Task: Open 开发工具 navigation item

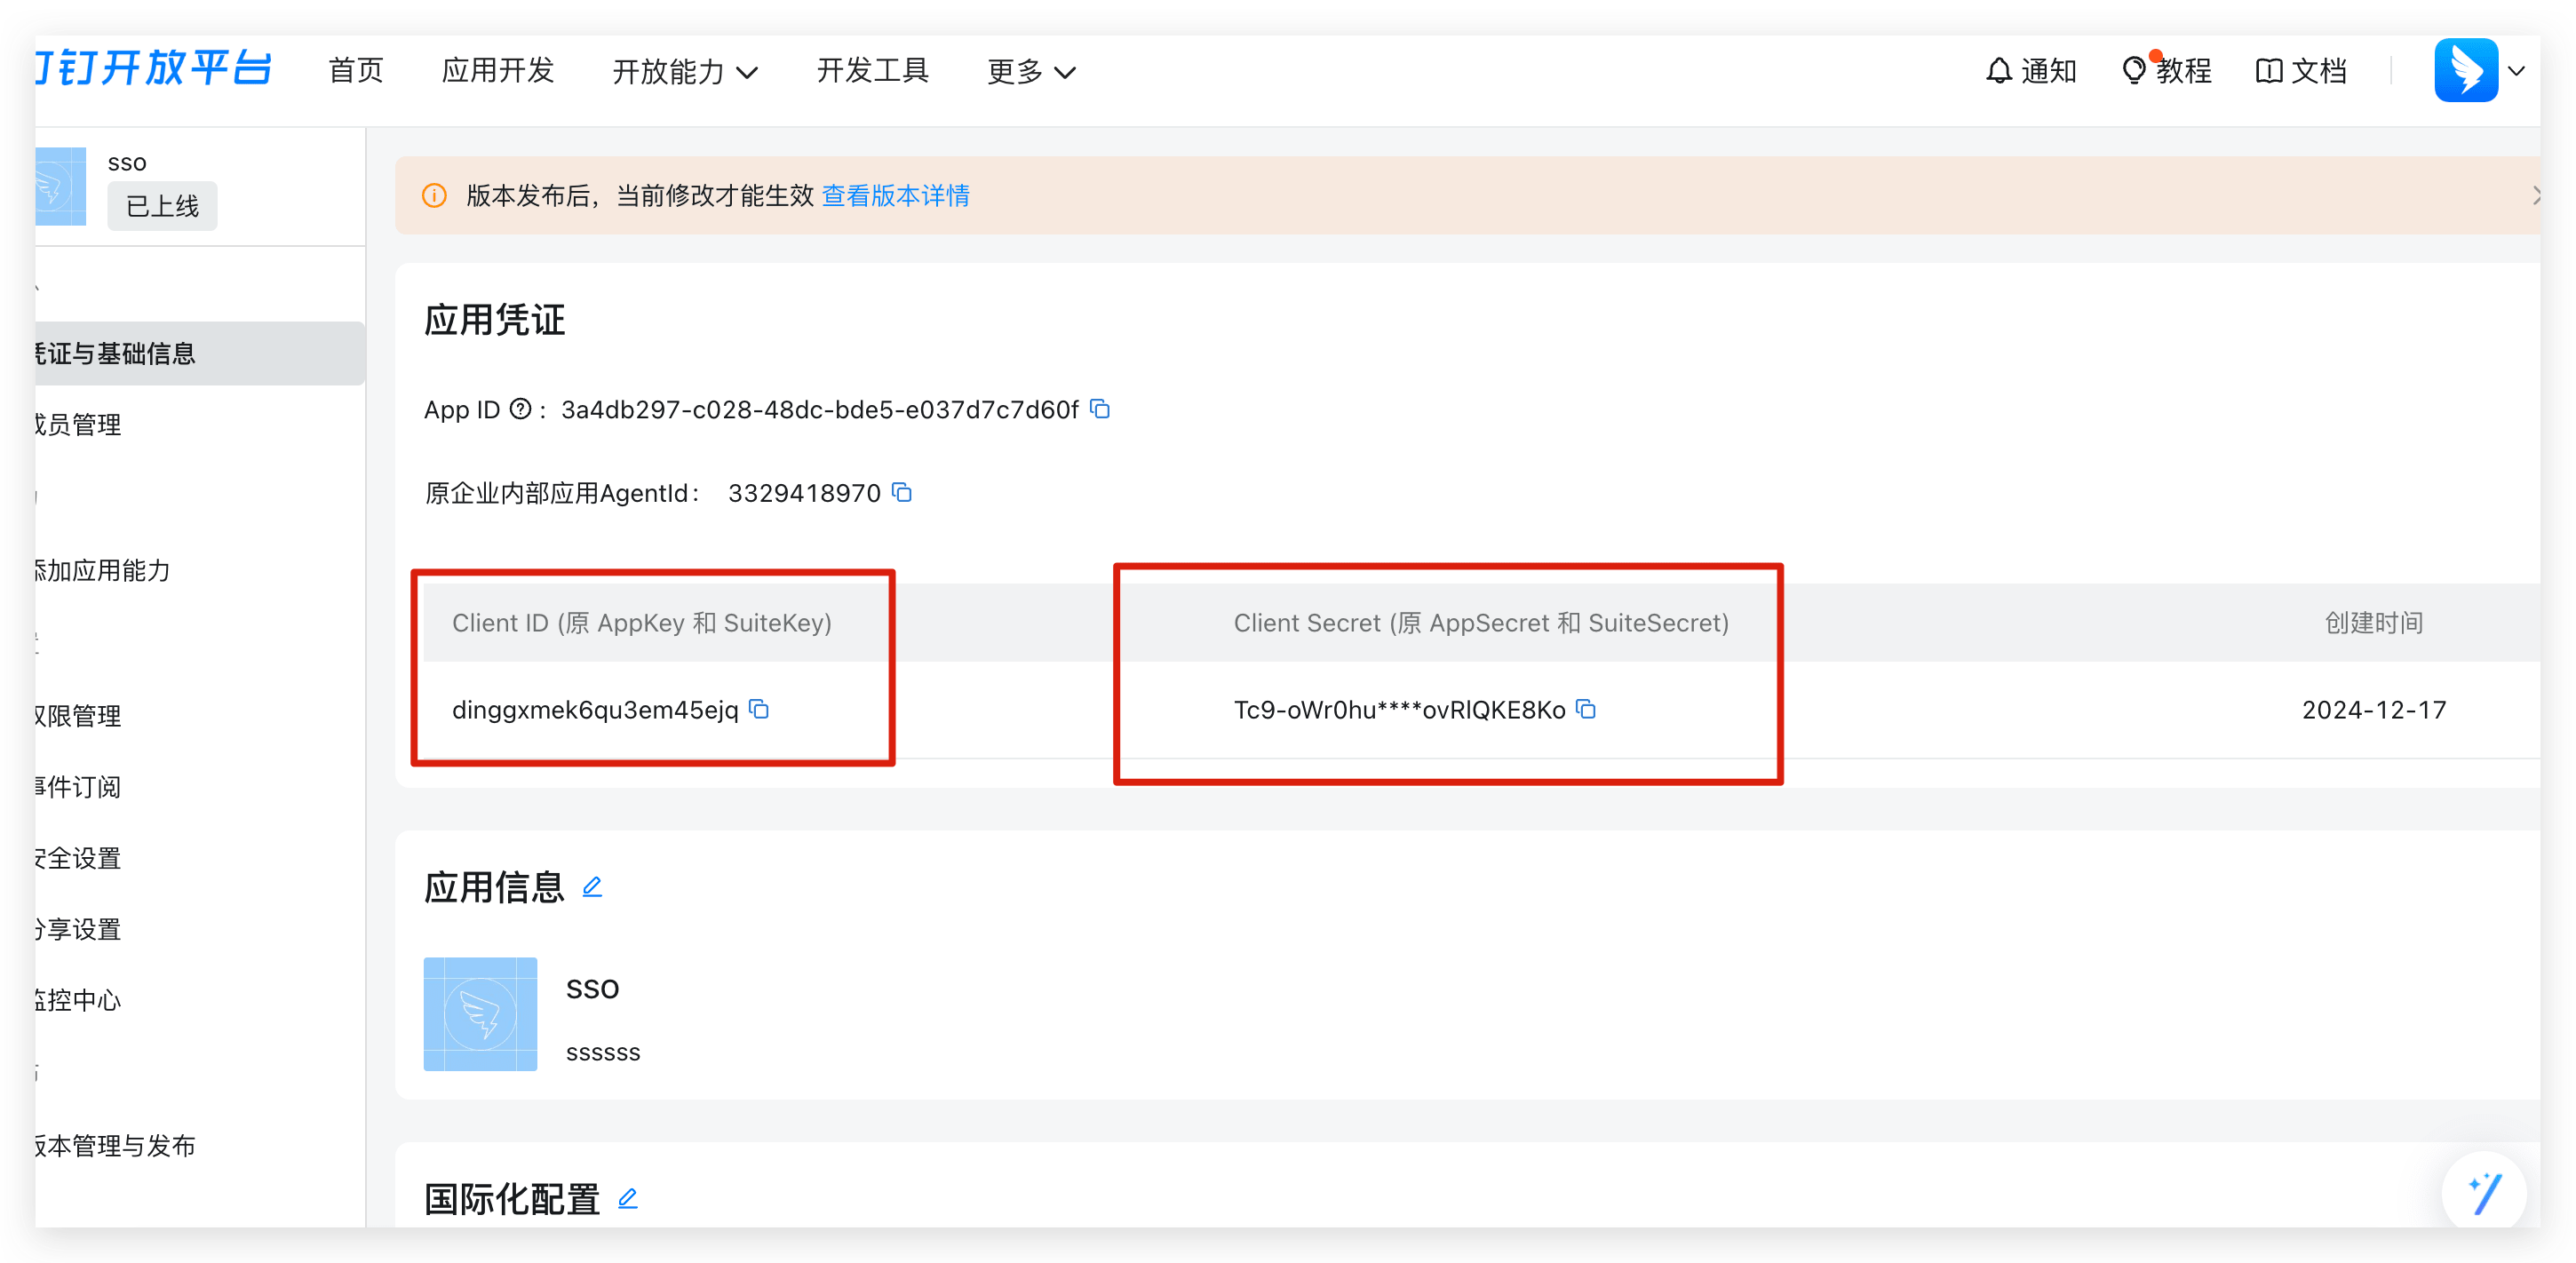Action: [872, 71]
